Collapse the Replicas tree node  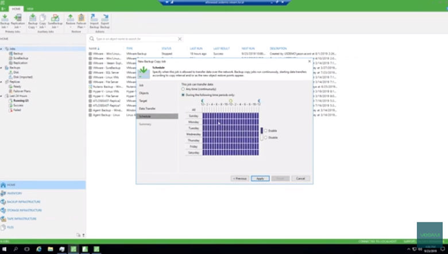pyautogui.click(x=2, y=82)
